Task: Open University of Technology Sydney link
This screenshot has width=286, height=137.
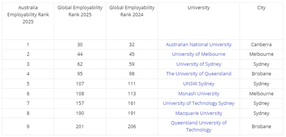Action: pos(198,103)
